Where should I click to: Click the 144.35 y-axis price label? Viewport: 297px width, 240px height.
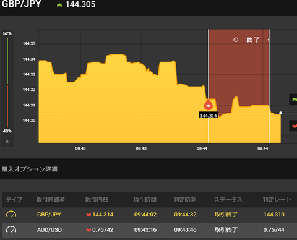[x=29, y=43]
